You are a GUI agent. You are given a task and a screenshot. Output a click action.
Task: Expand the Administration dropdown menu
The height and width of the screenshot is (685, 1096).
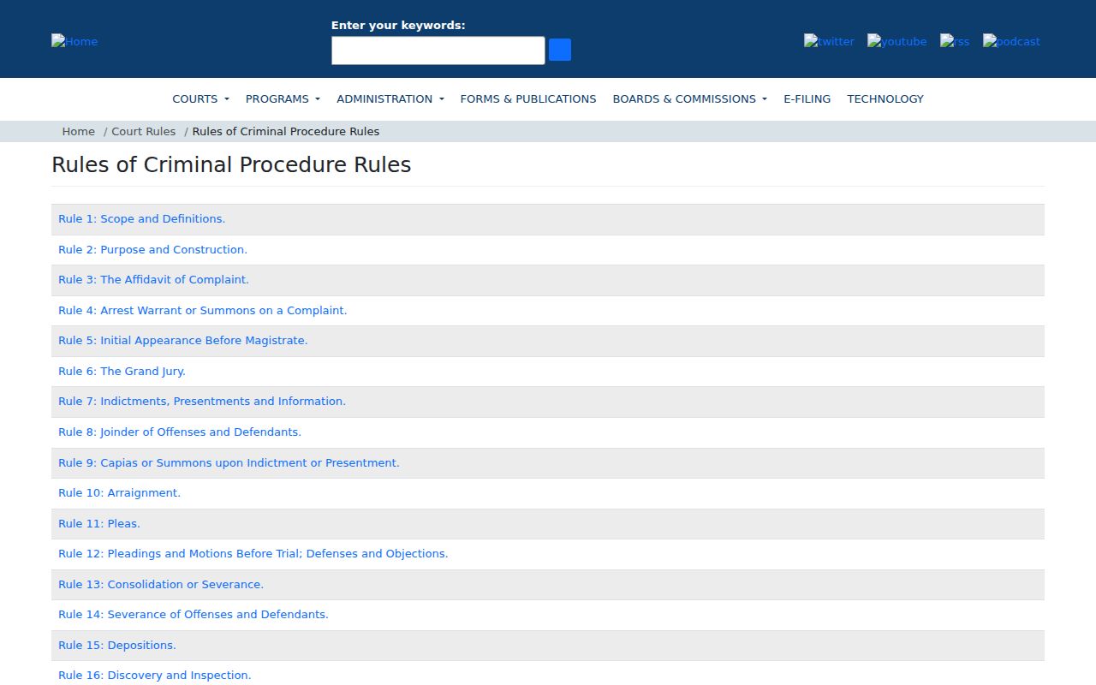click(390, 98)
